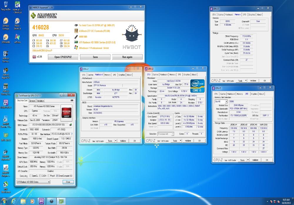Click Validate in CPU-Z Mainboard window

coord(123,141)
